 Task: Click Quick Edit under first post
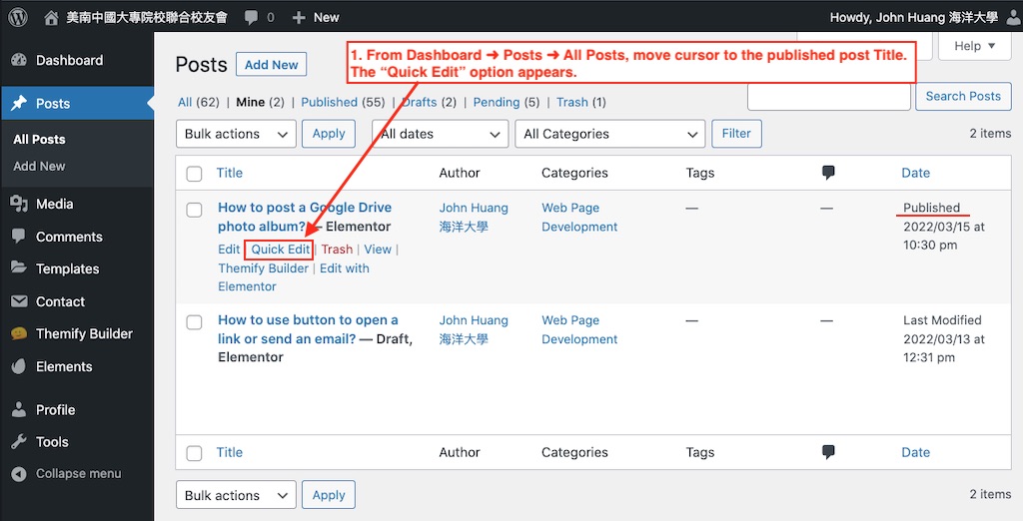tap(280, 250)
